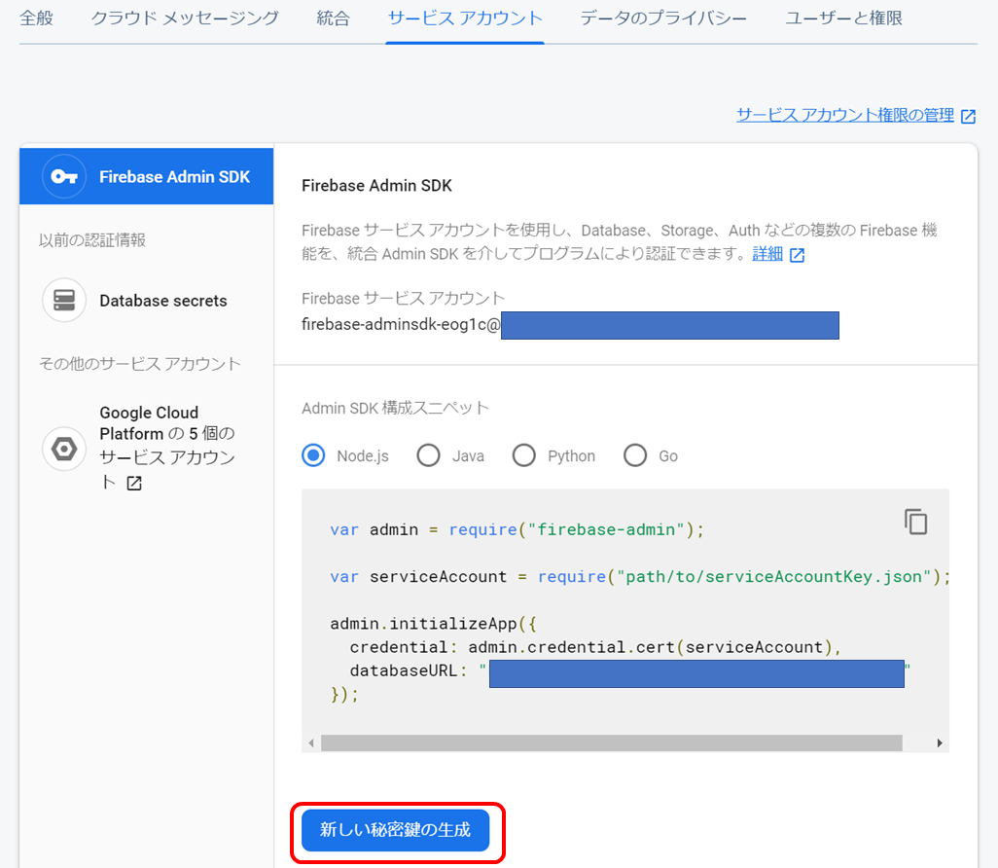The image size is (998, 868).
Task: Open the 統合 tab
Action: (x=333, y=18)
